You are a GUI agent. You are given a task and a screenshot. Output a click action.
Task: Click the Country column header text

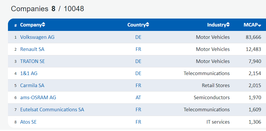click(137, 25)
